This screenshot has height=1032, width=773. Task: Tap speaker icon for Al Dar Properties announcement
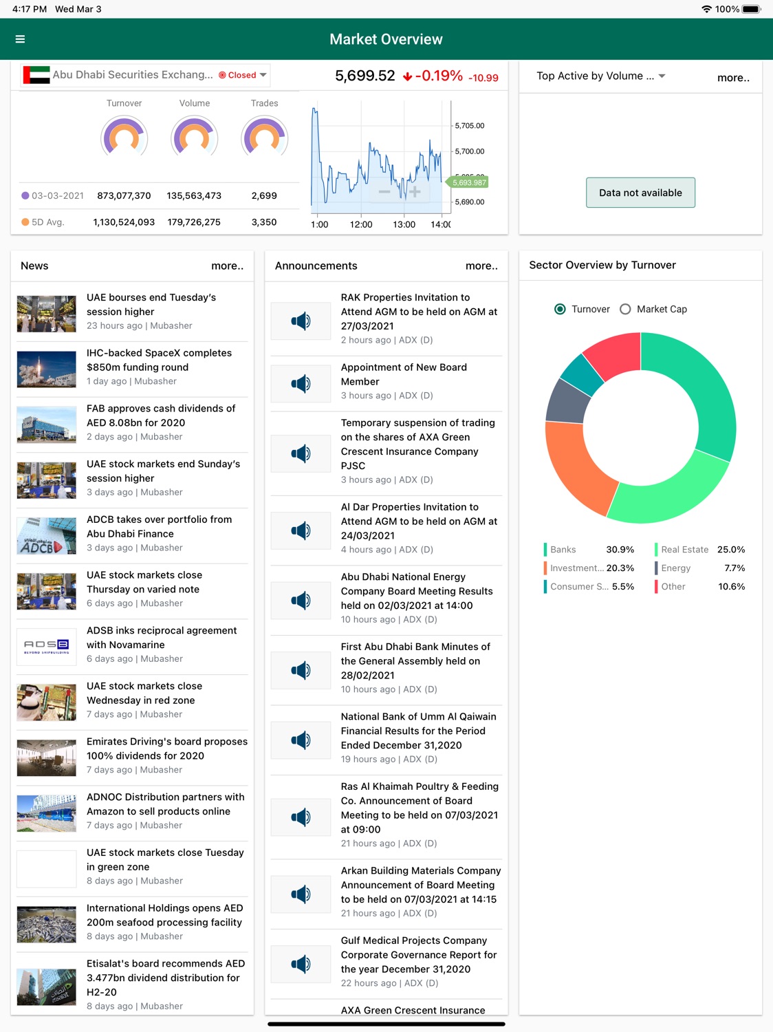pyautogui.click(x=301, y=530)
